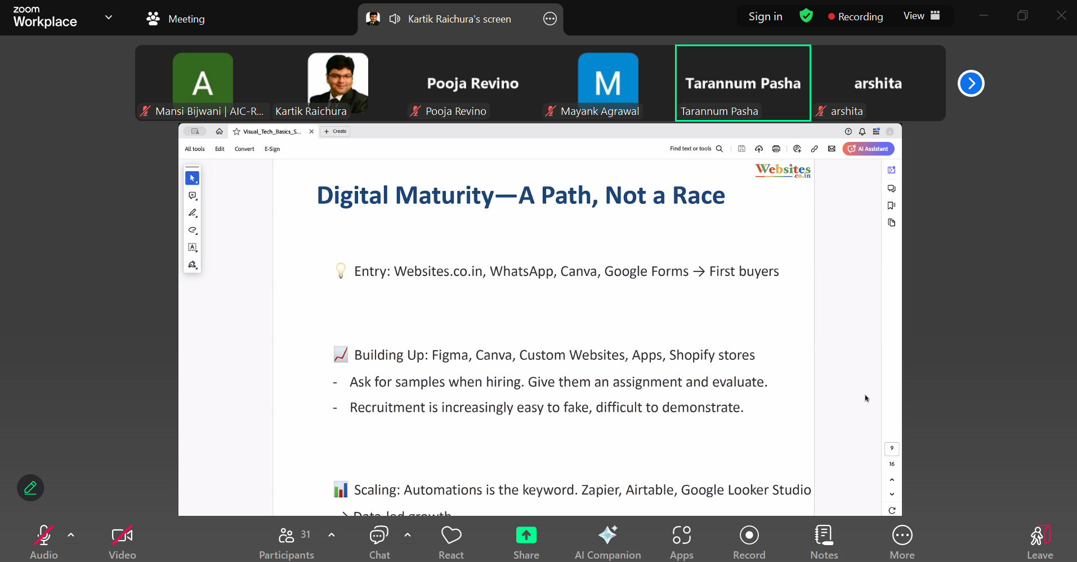The width and height of the screenshot is (1077, 562).
Task: Select Mayank Agrawal's participant tile
Action: (x=608, y=83)
